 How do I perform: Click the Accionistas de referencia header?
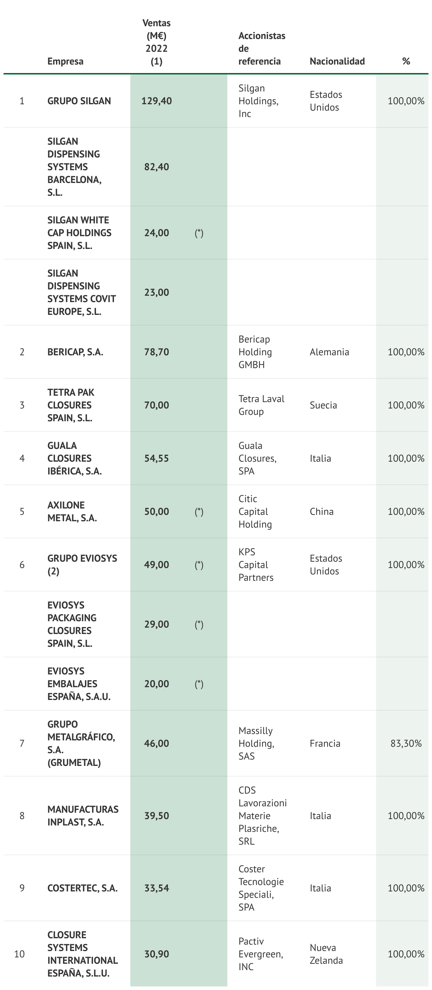[x=261, y=49]
